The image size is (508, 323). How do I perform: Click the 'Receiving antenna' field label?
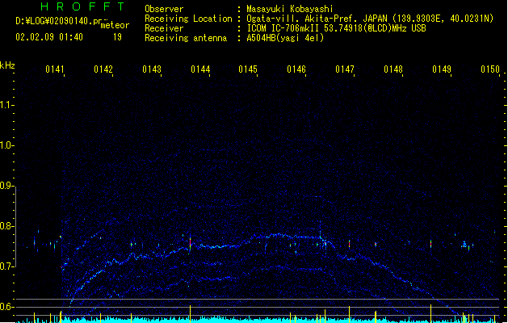pyautogui.click(x=186, y=38)
